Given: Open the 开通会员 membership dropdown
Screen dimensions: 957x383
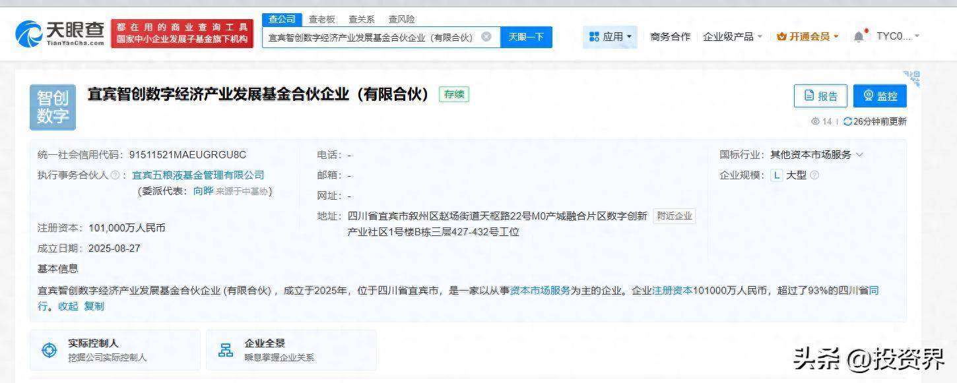Looking at the screenshot, I should pyautogui.click(x=808, y=37).
